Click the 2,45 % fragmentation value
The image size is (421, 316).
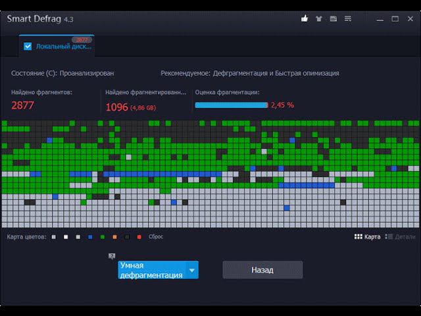(x=282, y=105)
